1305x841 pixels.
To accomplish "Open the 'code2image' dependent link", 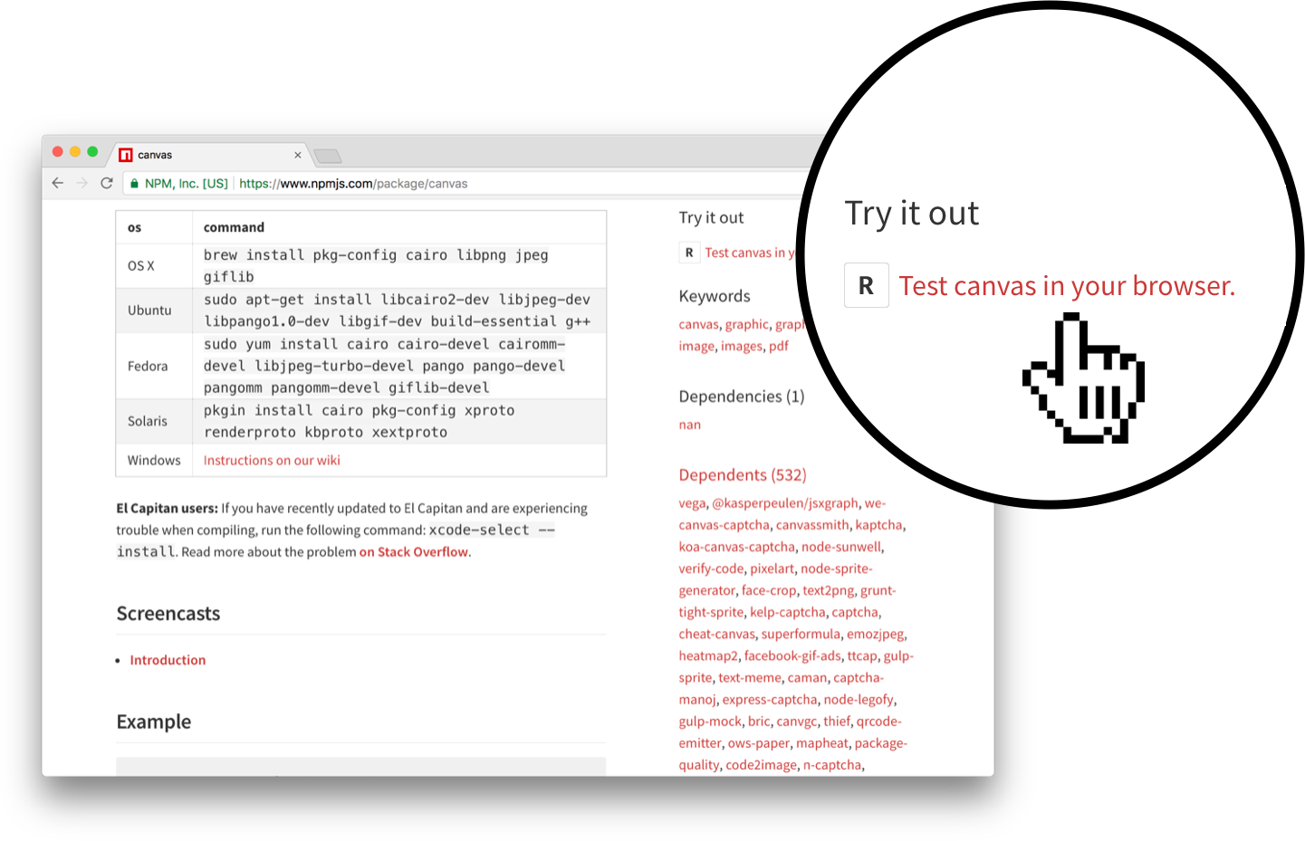I will 761,764.
